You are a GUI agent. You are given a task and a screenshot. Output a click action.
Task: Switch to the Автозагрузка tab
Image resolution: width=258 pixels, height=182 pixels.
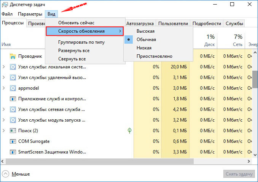pos(140,24)
